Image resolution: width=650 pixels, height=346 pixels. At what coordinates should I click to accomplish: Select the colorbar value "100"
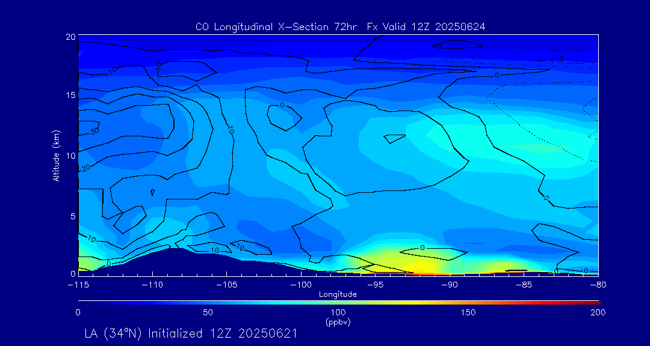coord(338,312)
